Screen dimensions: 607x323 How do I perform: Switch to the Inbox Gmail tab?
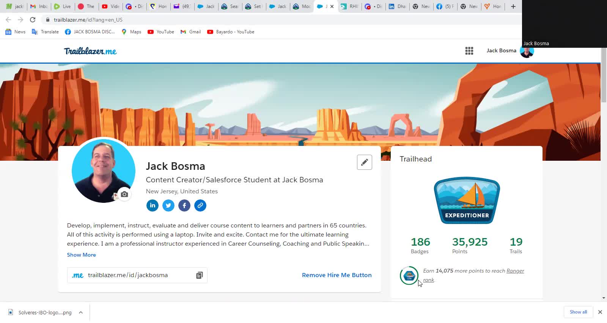(39, 6)
